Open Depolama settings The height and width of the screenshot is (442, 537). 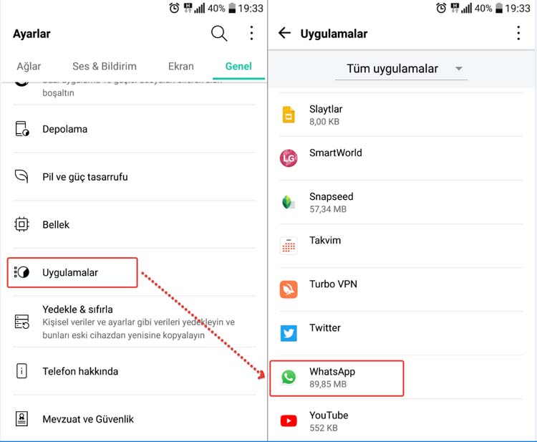pos(135,129)
